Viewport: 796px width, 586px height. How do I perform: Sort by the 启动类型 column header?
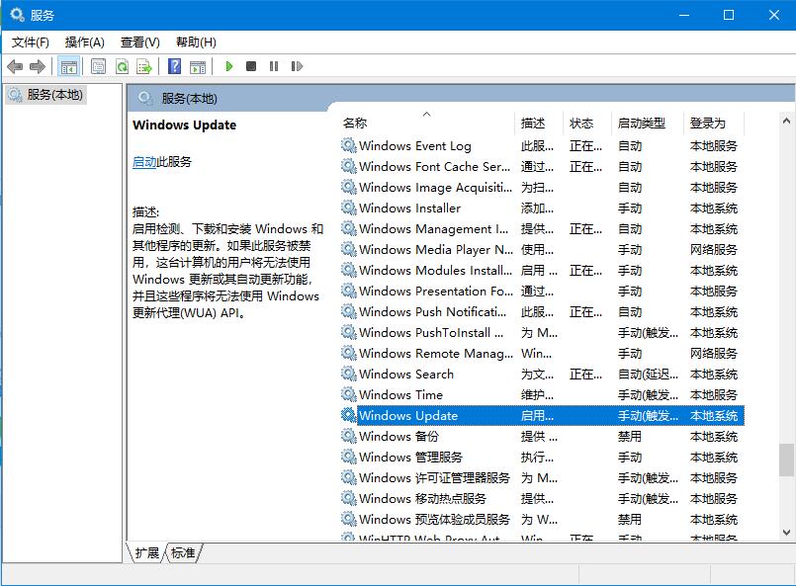click(x=648, y=123)
